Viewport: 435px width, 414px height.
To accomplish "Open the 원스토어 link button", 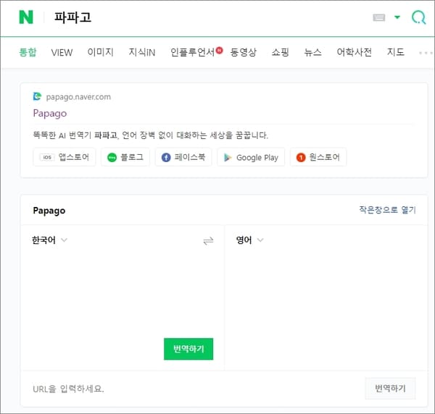I will [318, 157].
